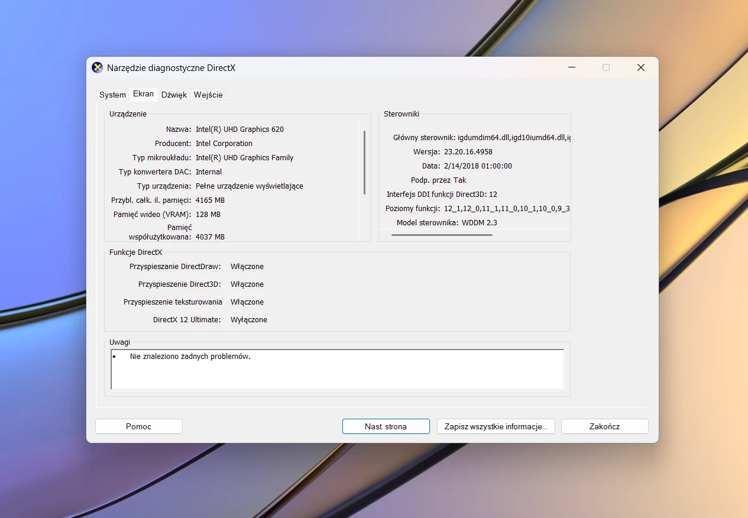The width and height of the screenshot is (748, 518).
Task: Close the DirectX diagnostic window
Action: tap(640, 67)
